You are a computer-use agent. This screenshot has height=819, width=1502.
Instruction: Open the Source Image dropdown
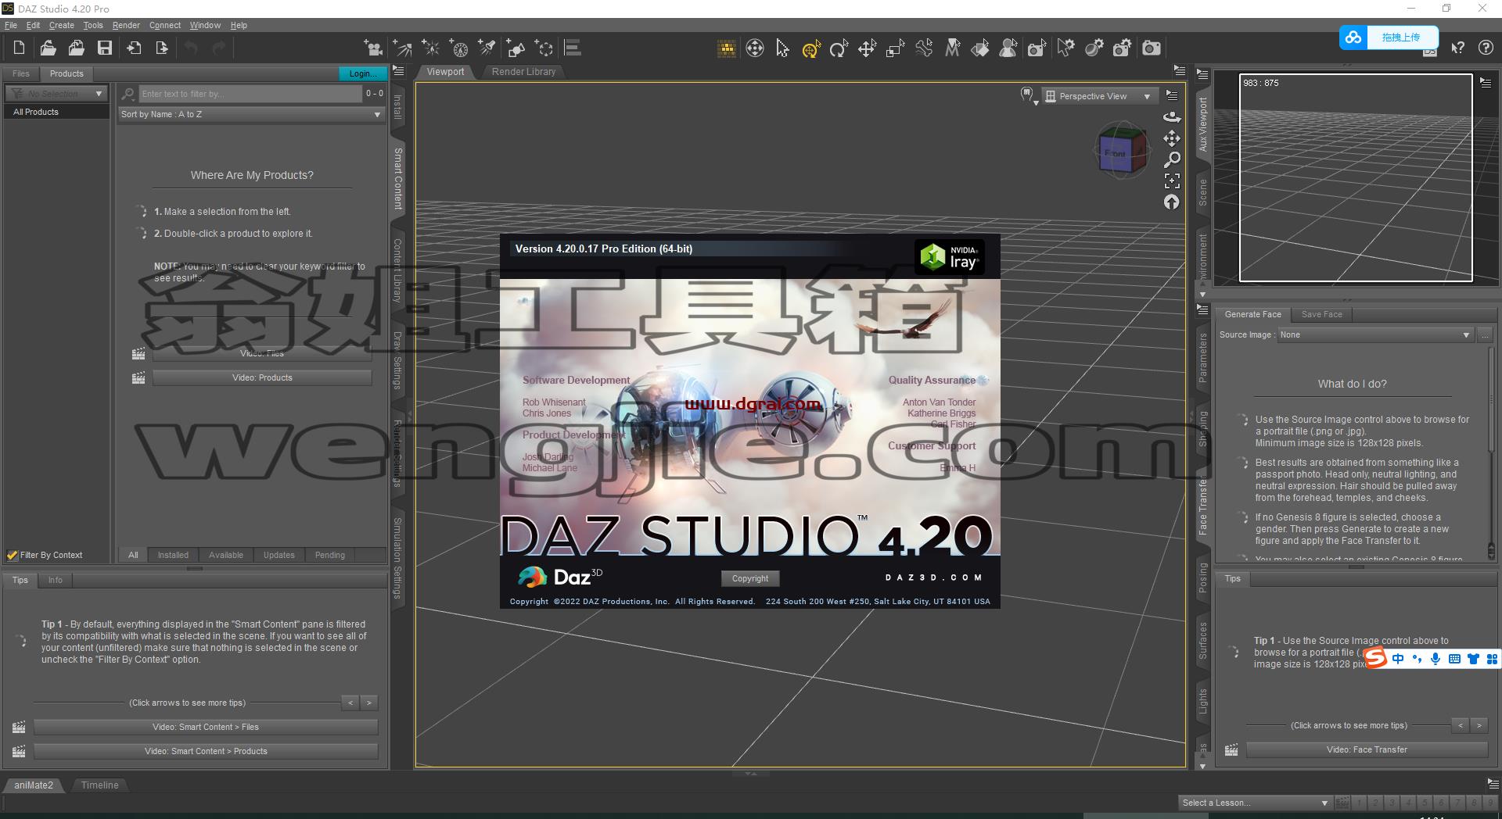tap(1375, 334)
